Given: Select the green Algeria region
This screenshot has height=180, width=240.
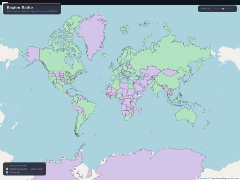Looking at the screenshot, I should [116, 85].
